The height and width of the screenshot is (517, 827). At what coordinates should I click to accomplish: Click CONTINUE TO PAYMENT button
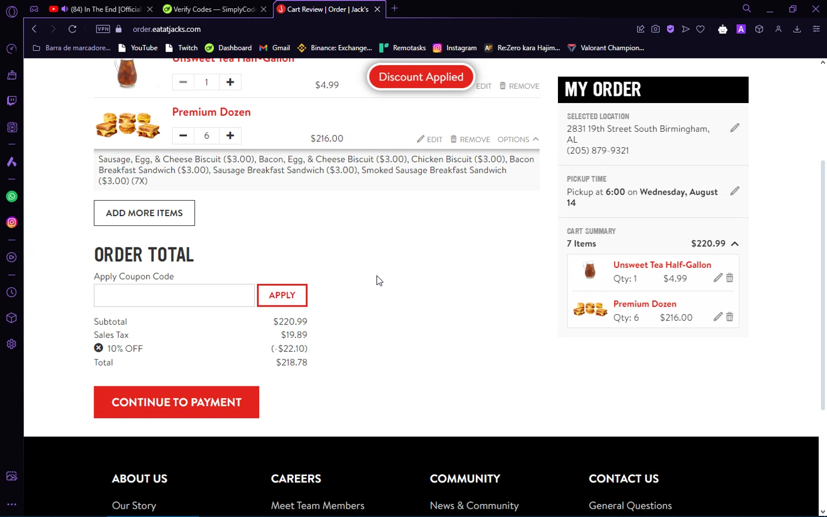coord(176,402)
